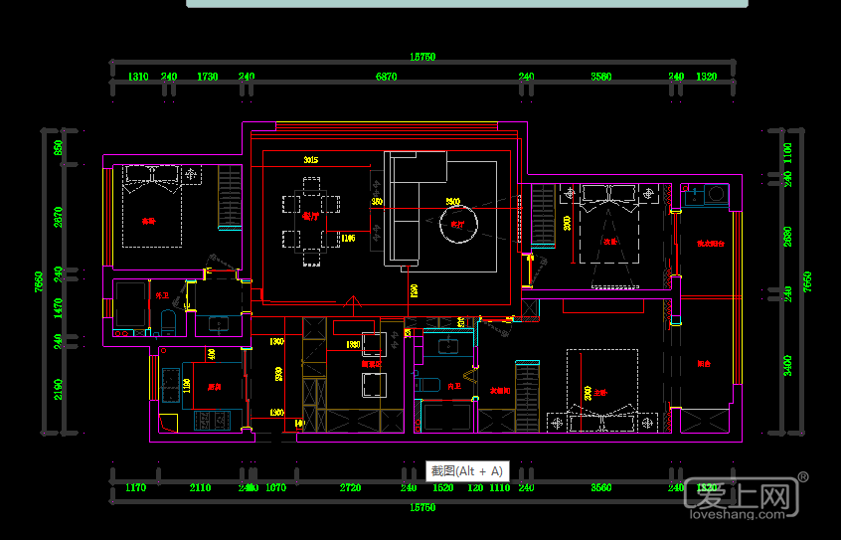Click the light teal bar at top

click(466, 4)
